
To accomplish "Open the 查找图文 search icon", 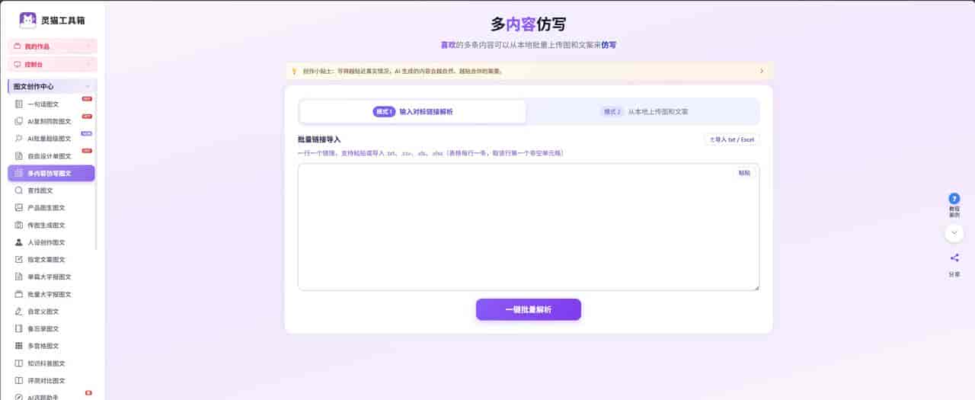I will (x=19, y=190).
